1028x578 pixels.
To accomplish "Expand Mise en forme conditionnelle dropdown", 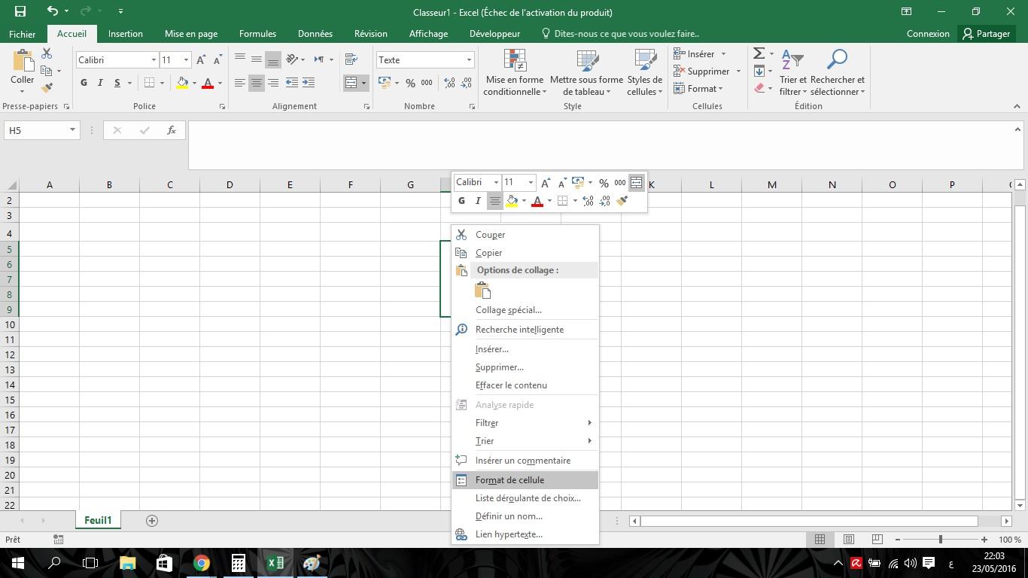I will tap(515, 73).
